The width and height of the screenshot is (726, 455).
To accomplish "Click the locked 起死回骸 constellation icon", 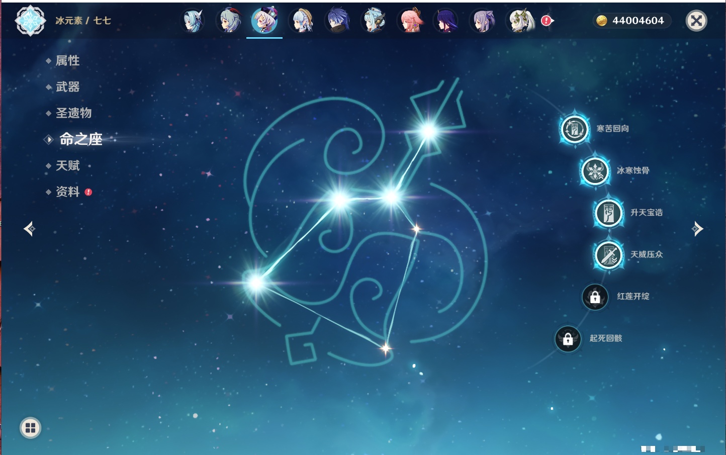I will coord(568,338).
